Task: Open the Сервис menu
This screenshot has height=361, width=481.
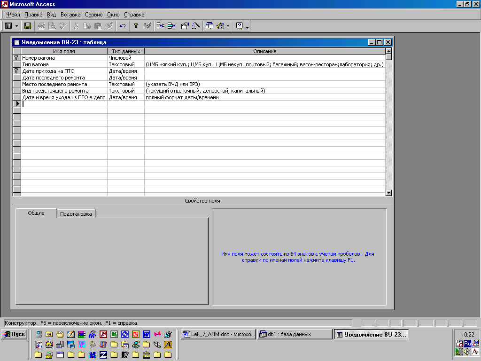Action: tap(93, 15)
